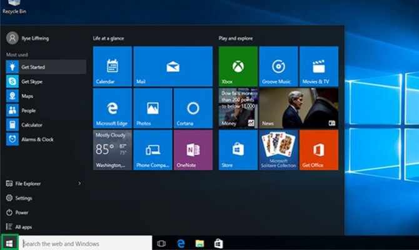419x250 pixels.
Task: Open the Groove Music tile
Action: click(278, 66)
